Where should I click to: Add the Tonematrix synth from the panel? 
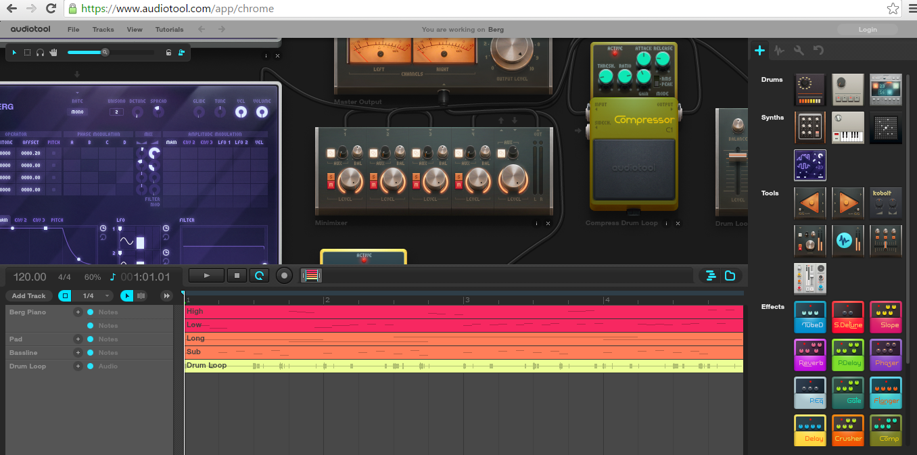tap(885, 127)
